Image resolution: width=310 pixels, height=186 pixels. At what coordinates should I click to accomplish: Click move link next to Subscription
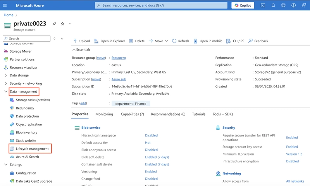(x=96, y=79)
